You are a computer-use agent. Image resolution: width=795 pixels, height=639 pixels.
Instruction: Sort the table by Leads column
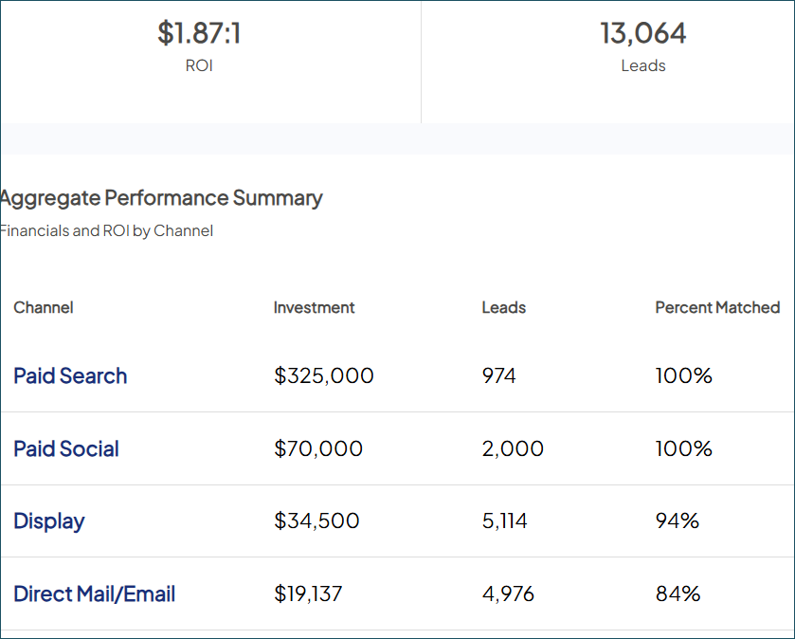pyautogui.click(x=503, y=307)
